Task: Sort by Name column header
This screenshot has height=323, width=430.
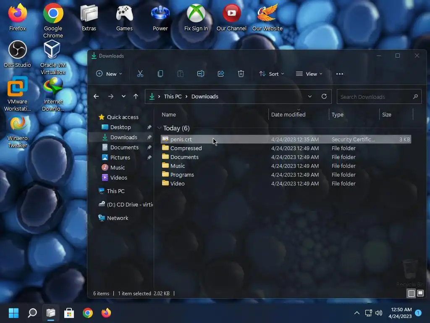Action: point(169,114)
